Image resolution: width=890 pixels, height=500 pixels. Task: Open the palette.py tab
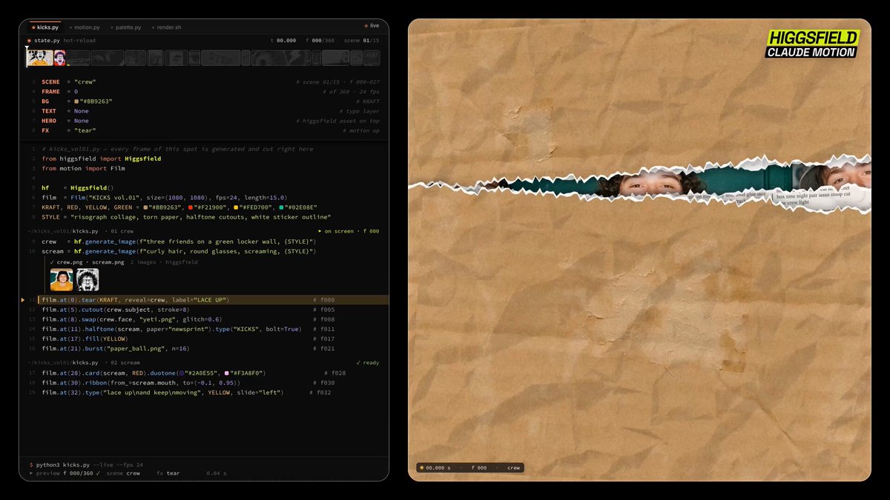[x=125, y=27]
